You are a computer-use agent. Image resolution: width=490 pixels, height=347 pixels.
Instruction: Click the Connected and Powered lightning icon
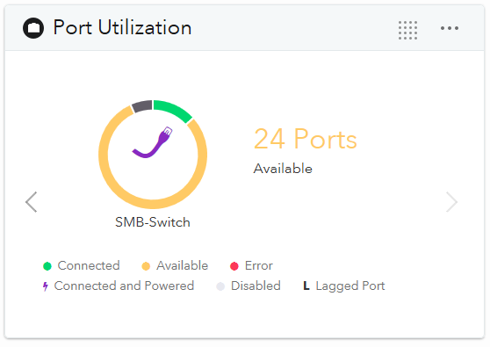click(46, 286)
